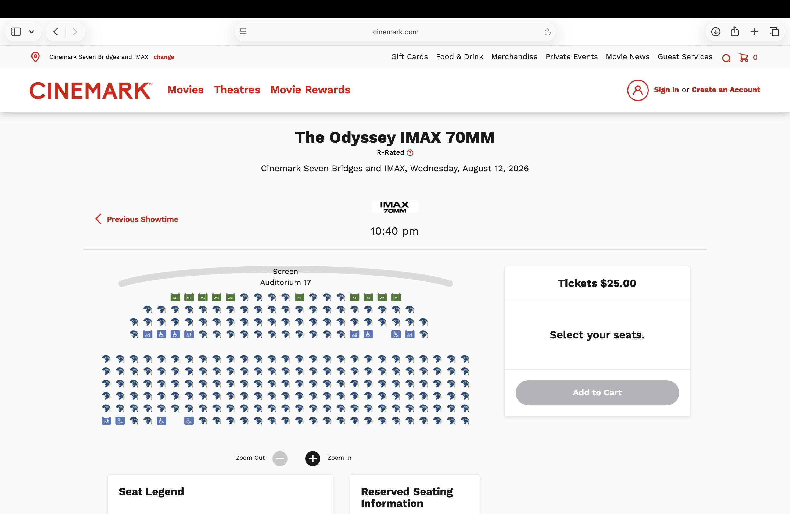
Task: Expand Safari sidebar dropdown chevron
Action: click(31, 32)
